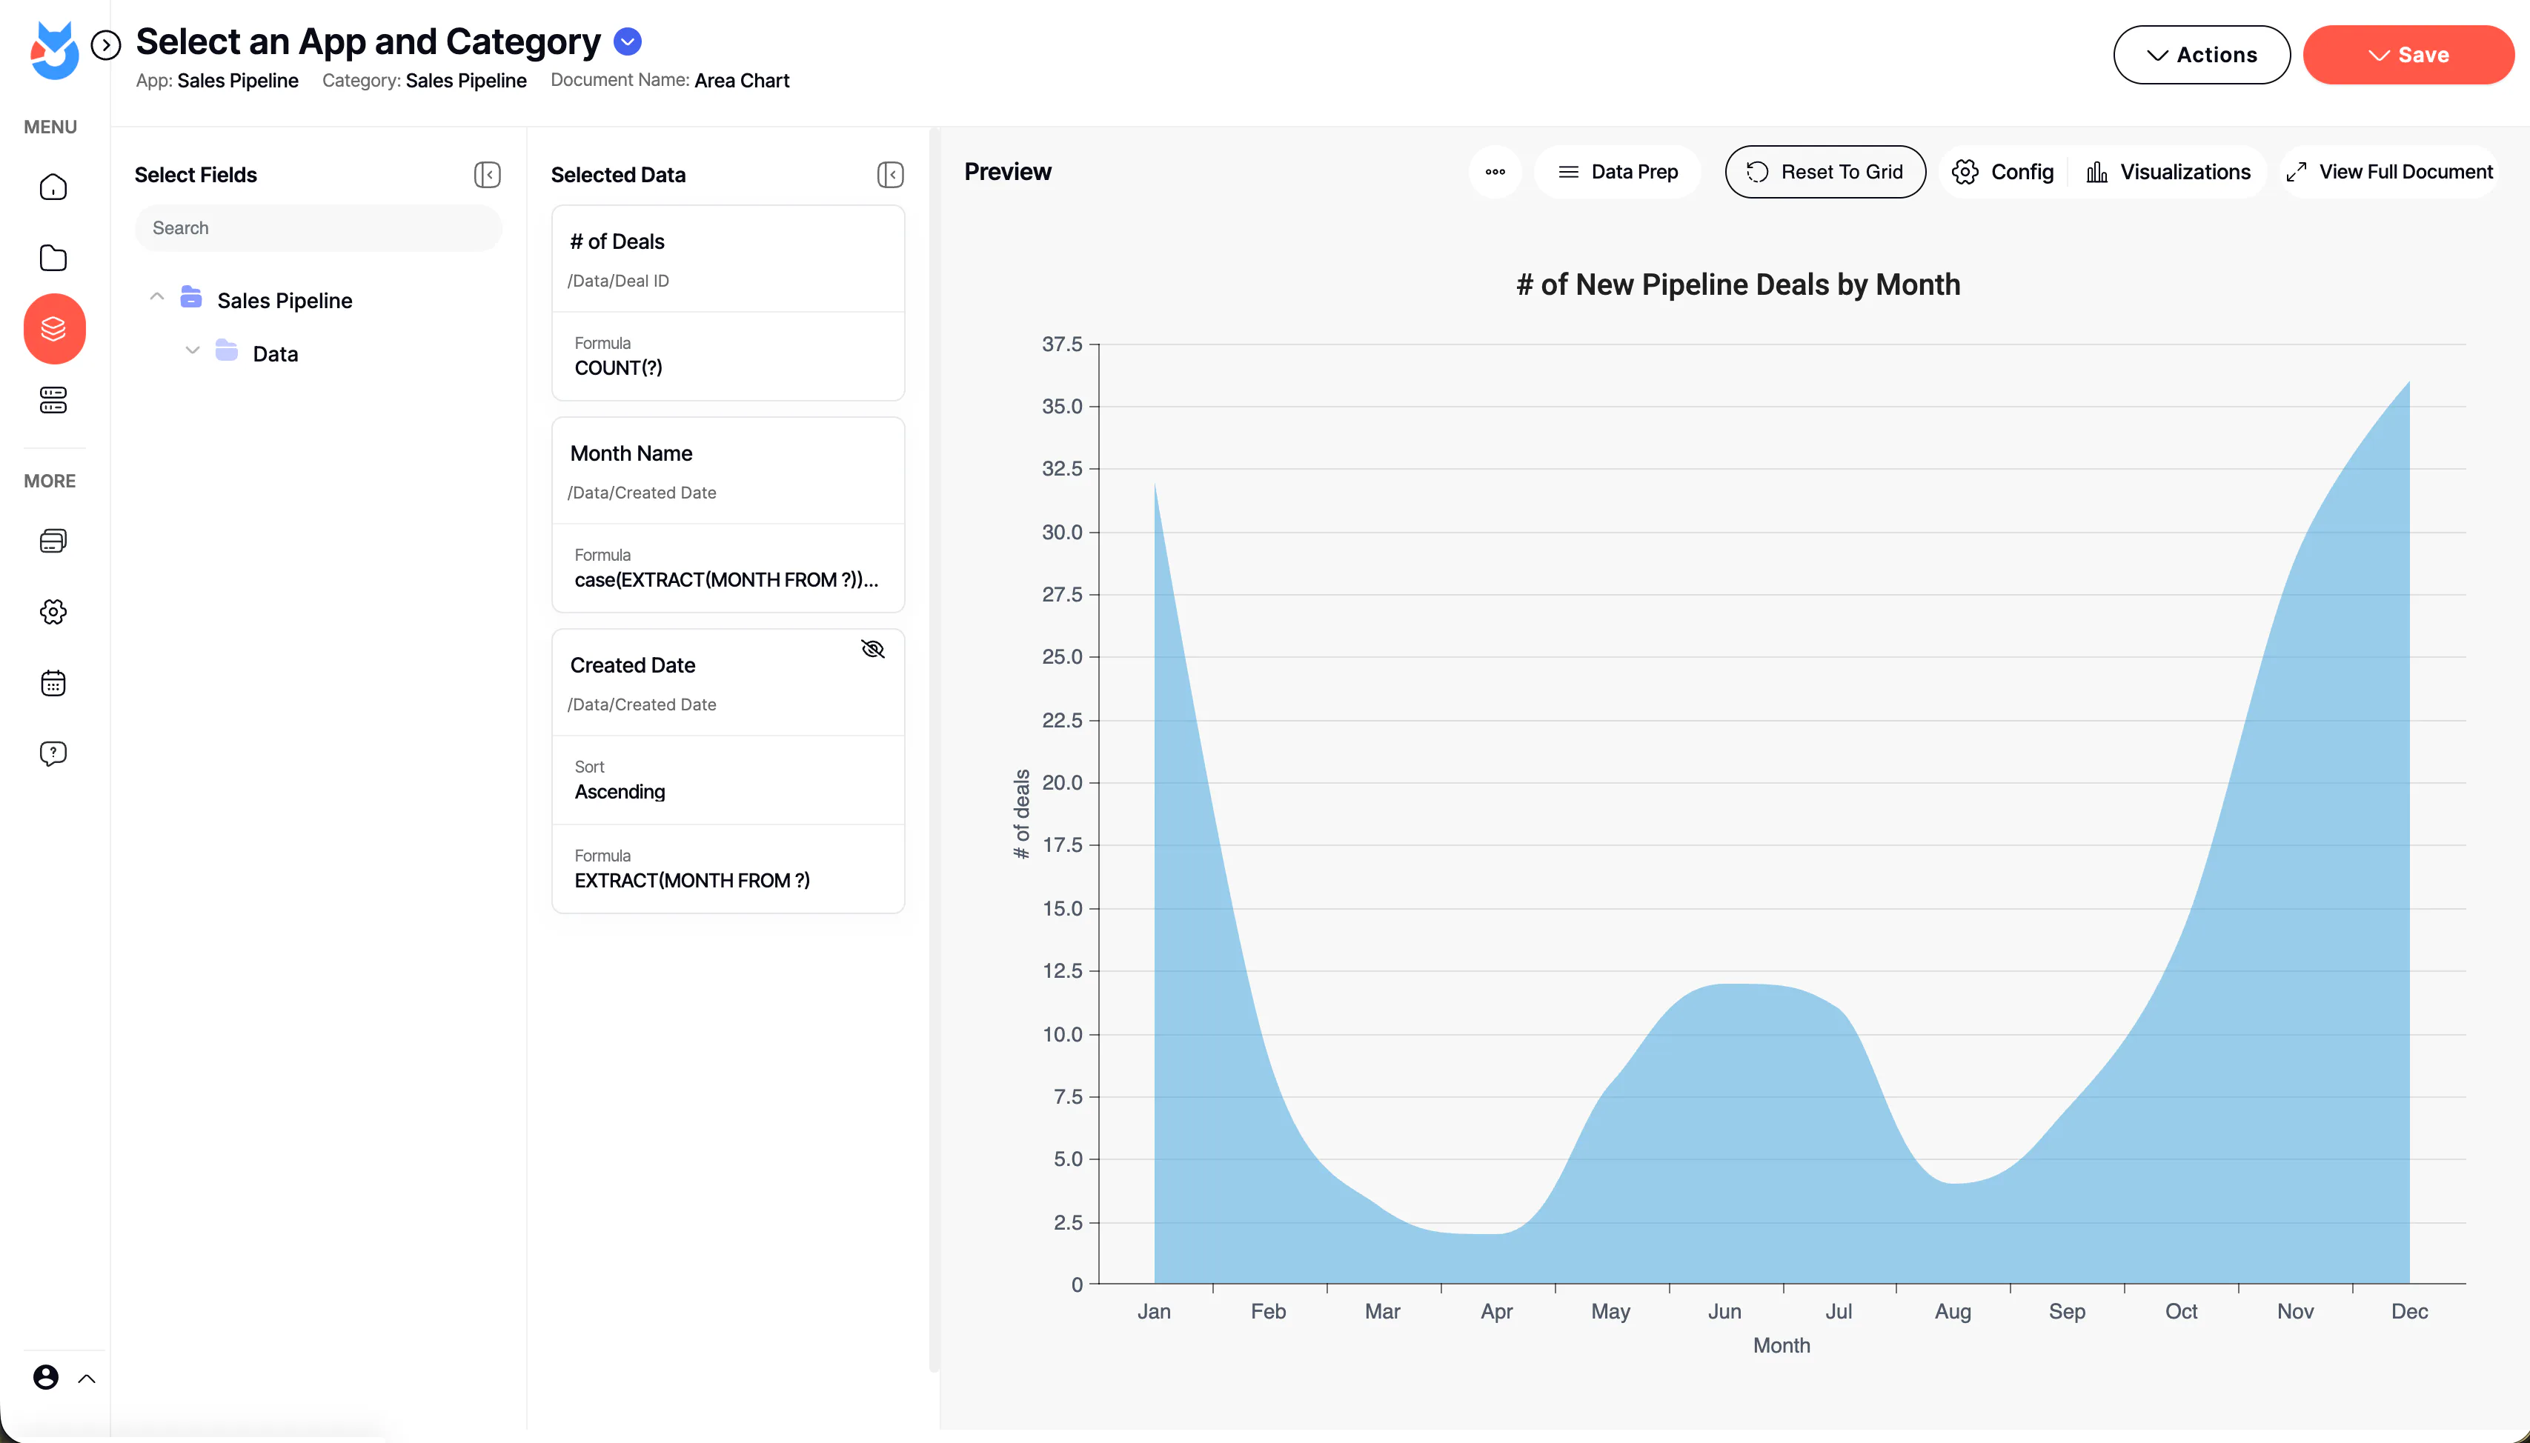Click the chart title text
2530x1443 pixels.
click(x=1738, y=284)
